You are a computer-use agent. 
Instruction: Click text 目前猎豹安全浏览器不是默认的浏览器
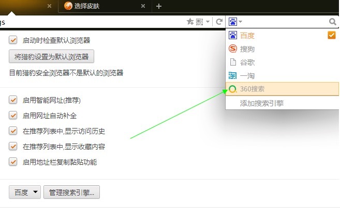(x=66, y=73)
